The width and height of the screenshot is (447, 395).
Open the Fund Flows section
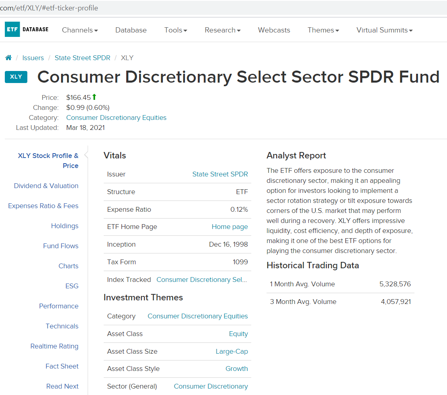pos(61,246)
